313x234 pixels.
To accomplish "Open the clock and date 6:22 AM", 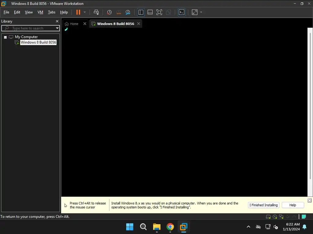I will (x=291, y=227).
